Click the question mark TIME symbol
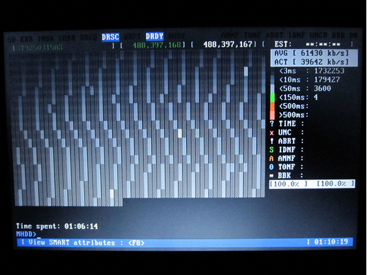Screen dimensions: 367x275 [271, 124]
